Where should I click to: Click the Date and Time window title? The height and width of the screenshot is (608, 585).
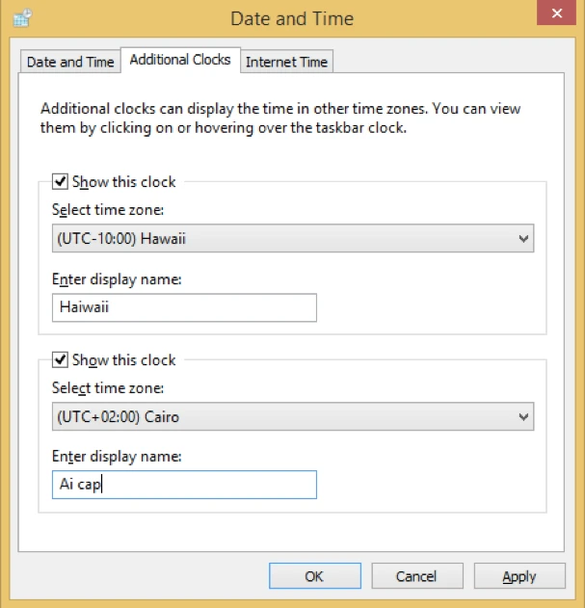point(292,18)
